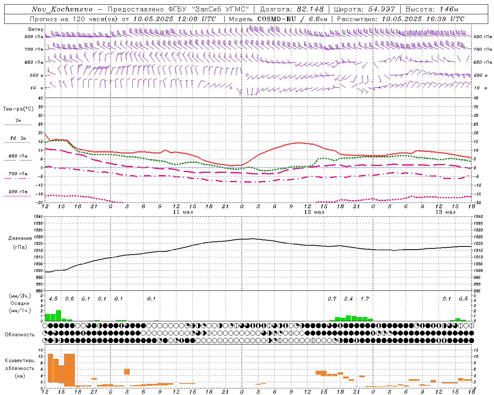This screenshot has width=494, height=395.
Task: Click the (гПа) unit under Давление
Action: (20, 247)
